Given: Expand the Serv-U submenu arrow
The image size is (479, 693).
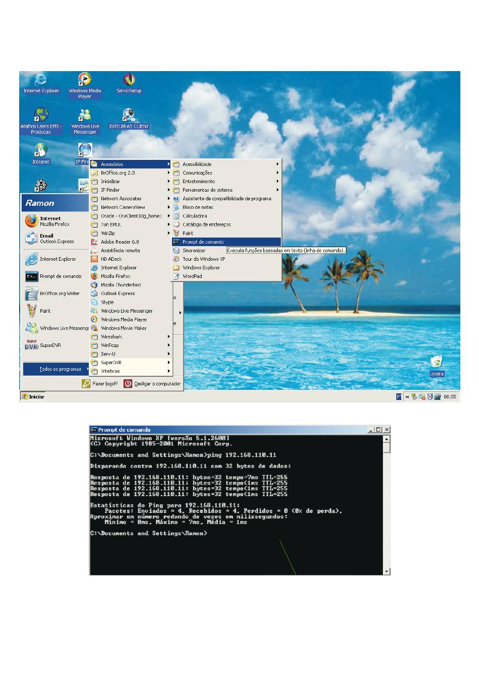Looking at the screenshot, I should pyautogui.click(x=169, y=354).
